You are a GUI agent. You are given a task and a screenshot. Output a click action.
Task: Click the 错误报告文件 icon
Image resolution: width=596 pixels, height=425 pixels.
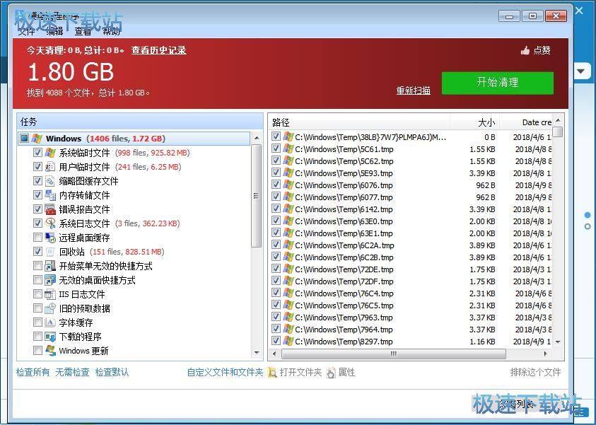pyautogui.click(x=50, y=209)
